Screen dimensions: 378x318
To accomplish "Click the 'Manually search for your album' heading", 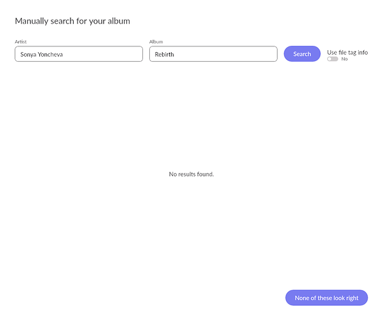I will click(72, 21).
